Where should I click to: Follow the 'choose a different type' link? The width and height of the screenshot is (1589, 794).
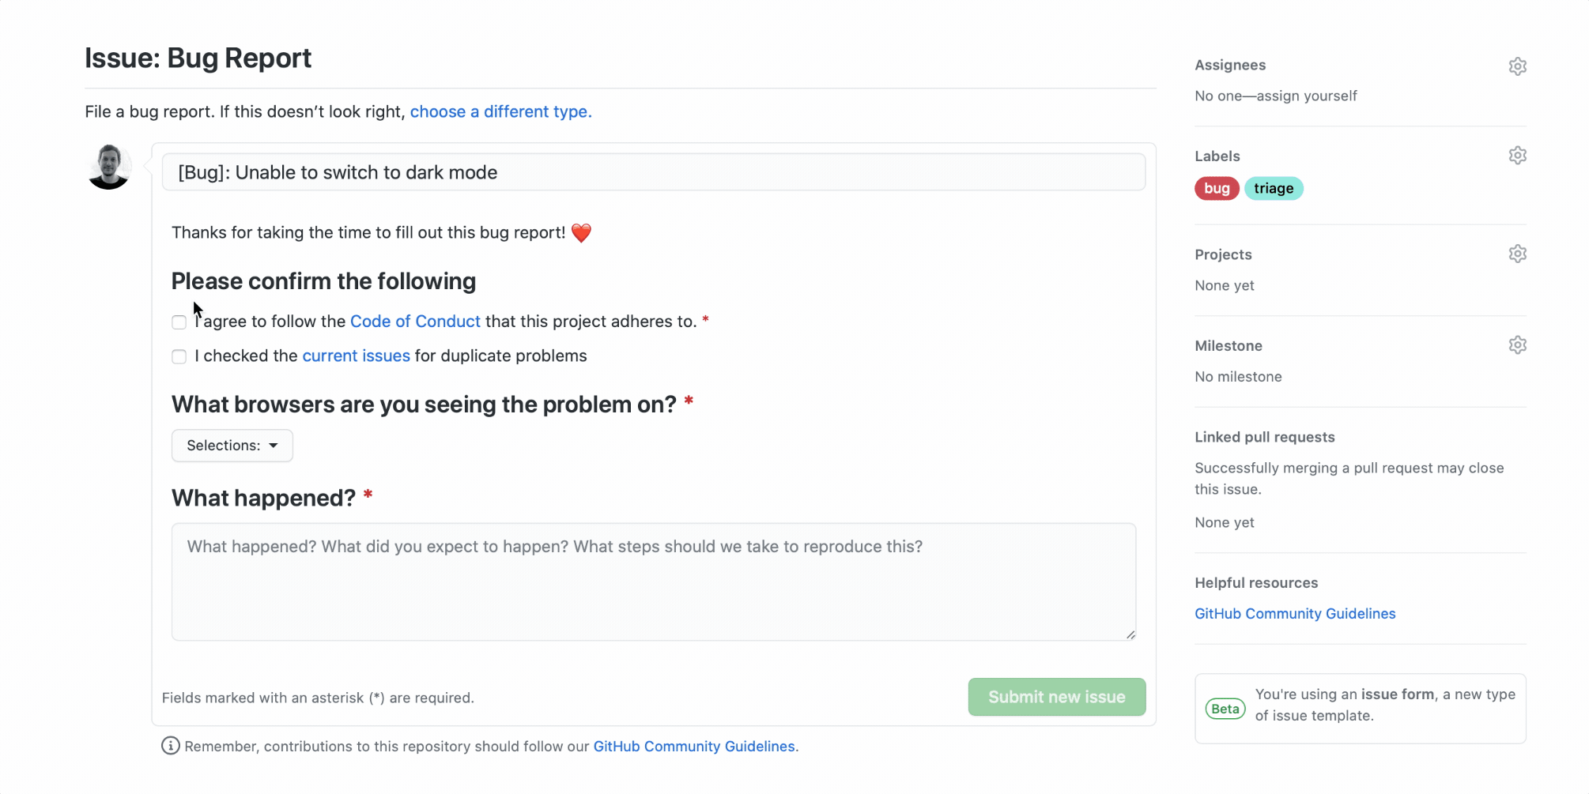pos(500,112)
